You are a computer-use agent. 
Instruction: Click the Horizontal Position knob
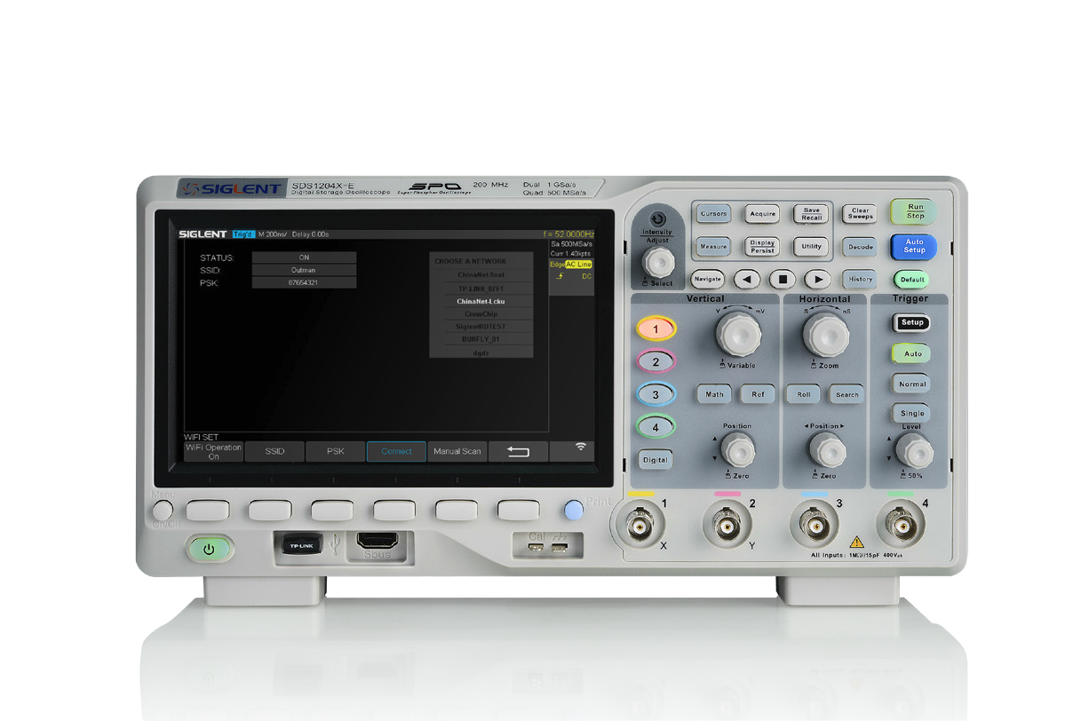(827, 452)
